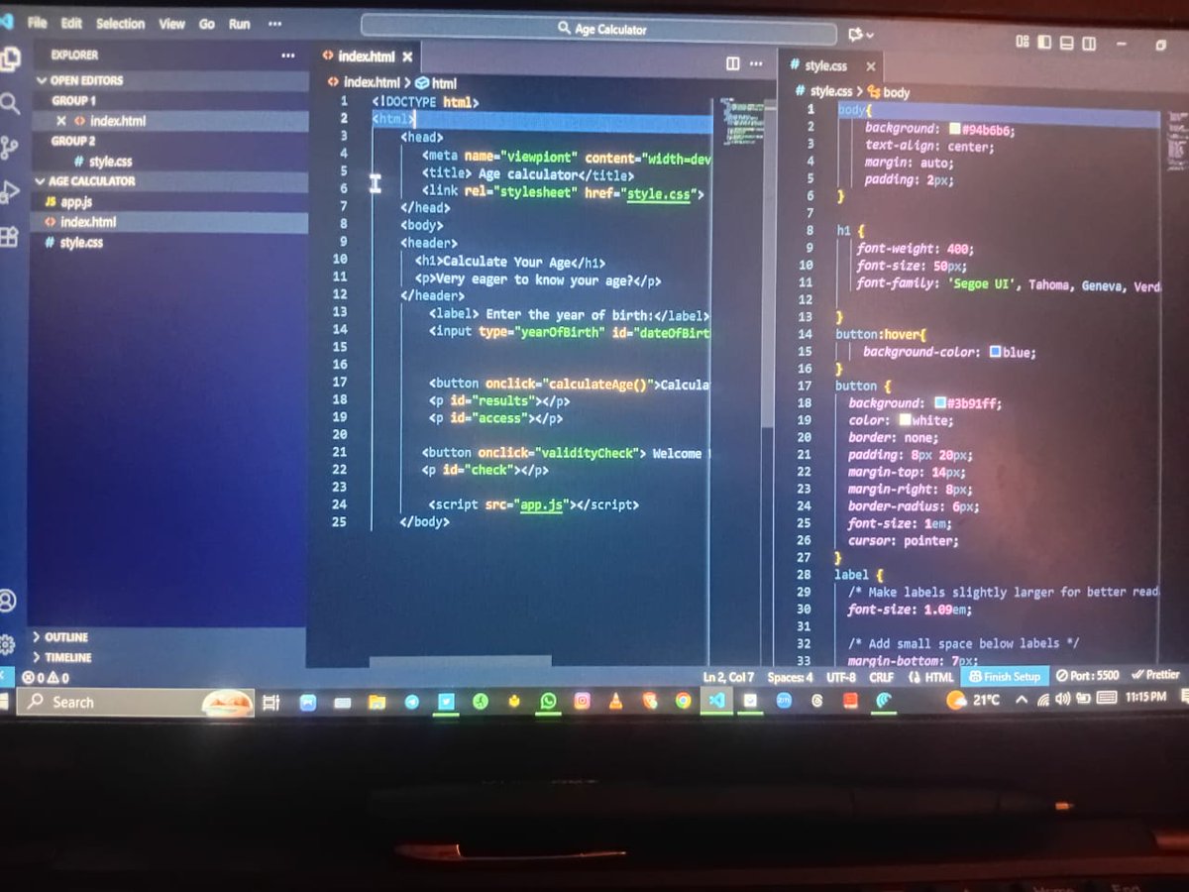The height and width of the screenshot is (892, 1189).
Task: Click the Windows taskbar Search box
Action: pyautogui.click(x=137, y=703)
